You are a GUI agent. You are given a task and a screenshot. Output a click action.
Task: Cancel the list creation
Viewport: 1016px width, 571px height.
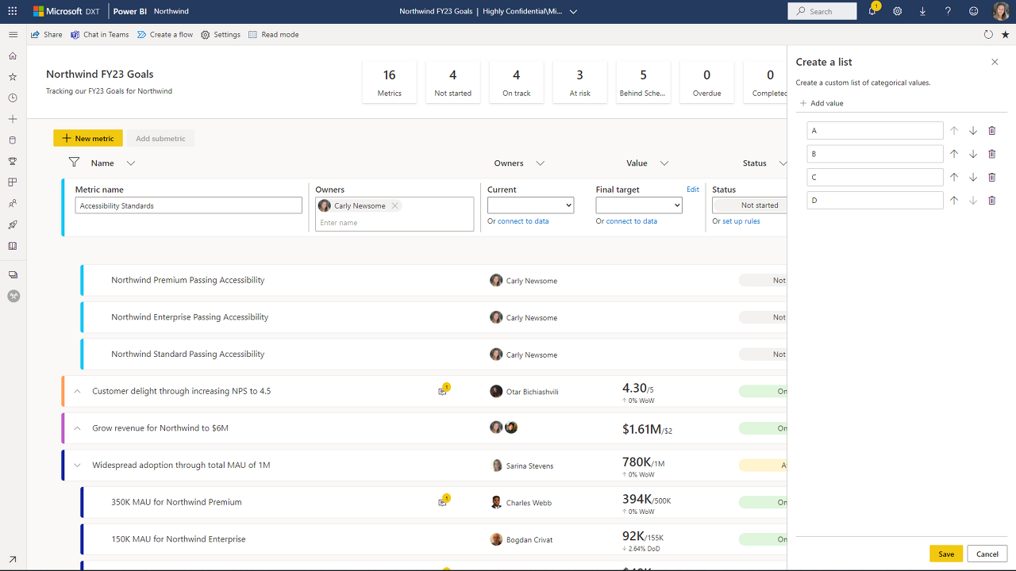tap(987, 554)
